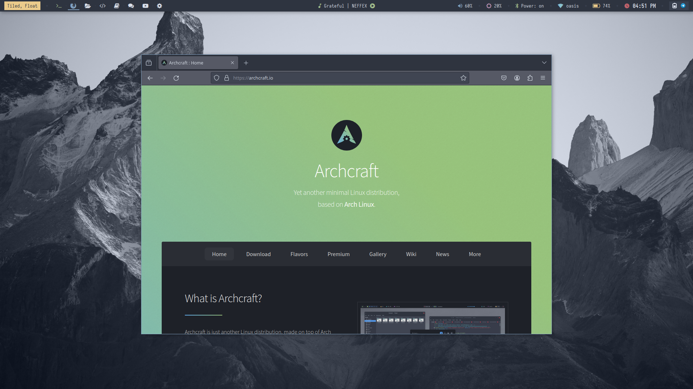Open a new tab with plus button
The height and width of the screenshot is (389, 693).
(x=246, y=63)
